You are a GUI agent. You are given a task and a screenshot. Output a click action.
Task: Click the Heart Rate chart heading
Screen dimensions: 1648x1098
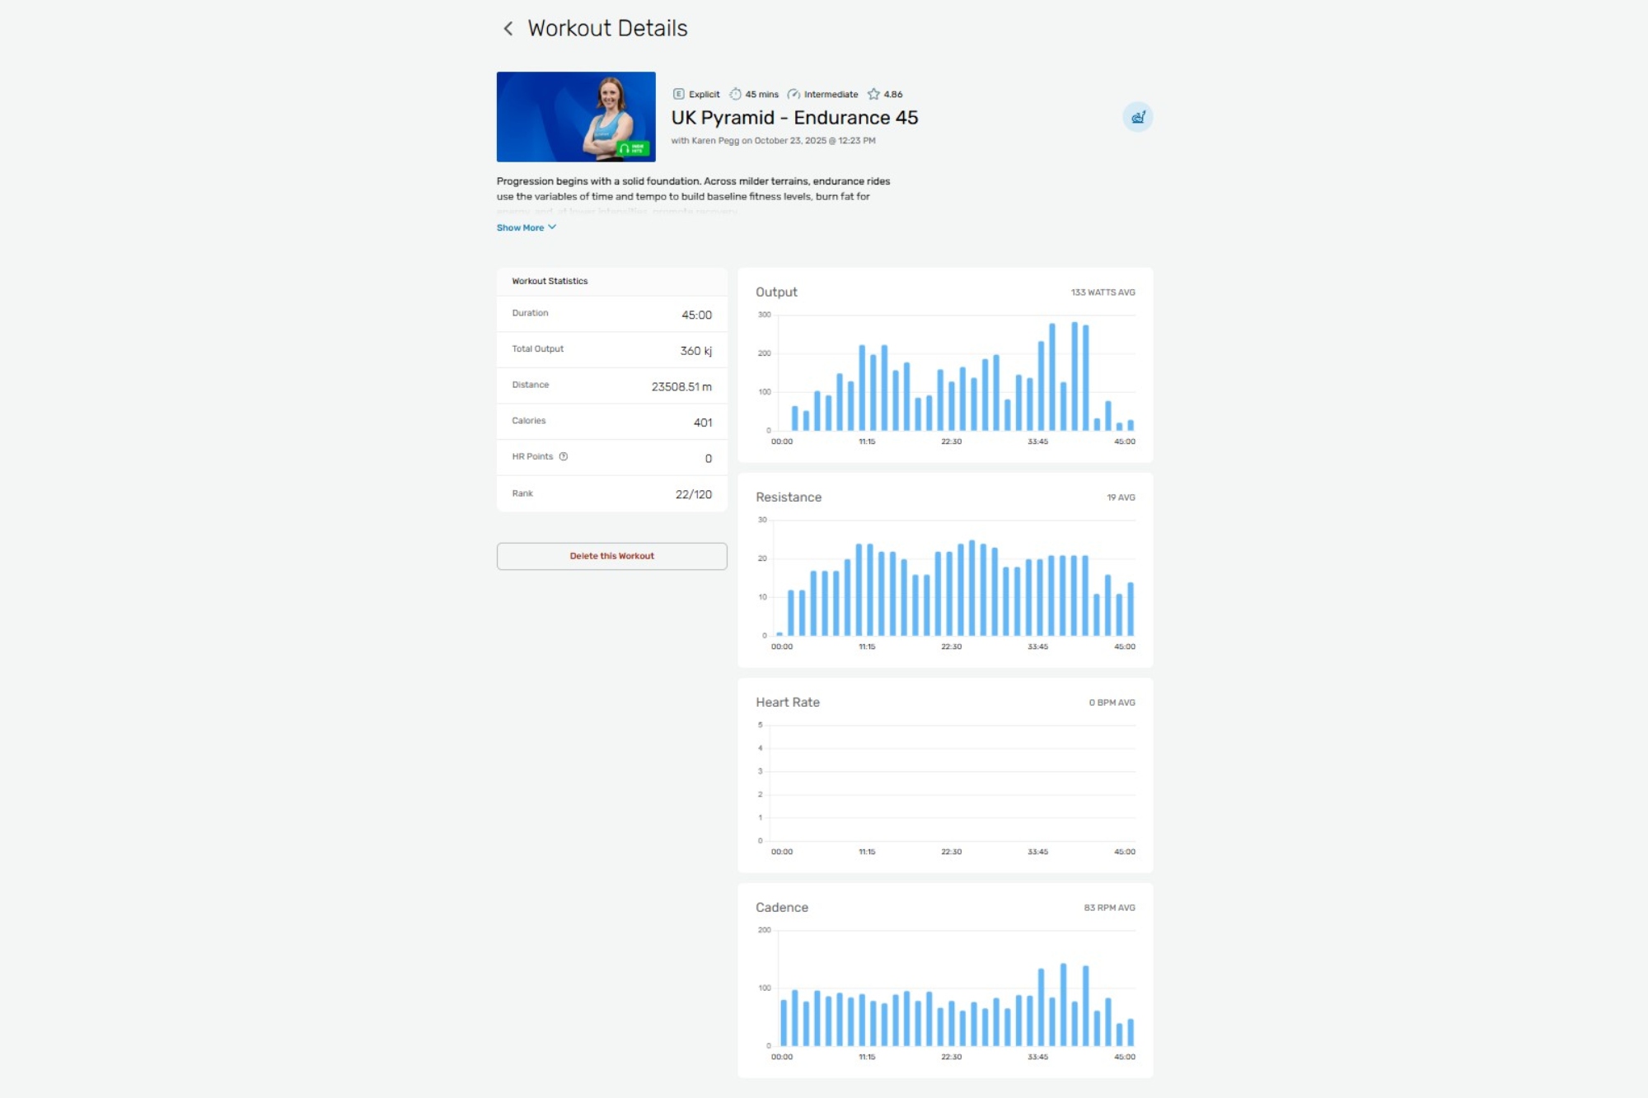787,702
